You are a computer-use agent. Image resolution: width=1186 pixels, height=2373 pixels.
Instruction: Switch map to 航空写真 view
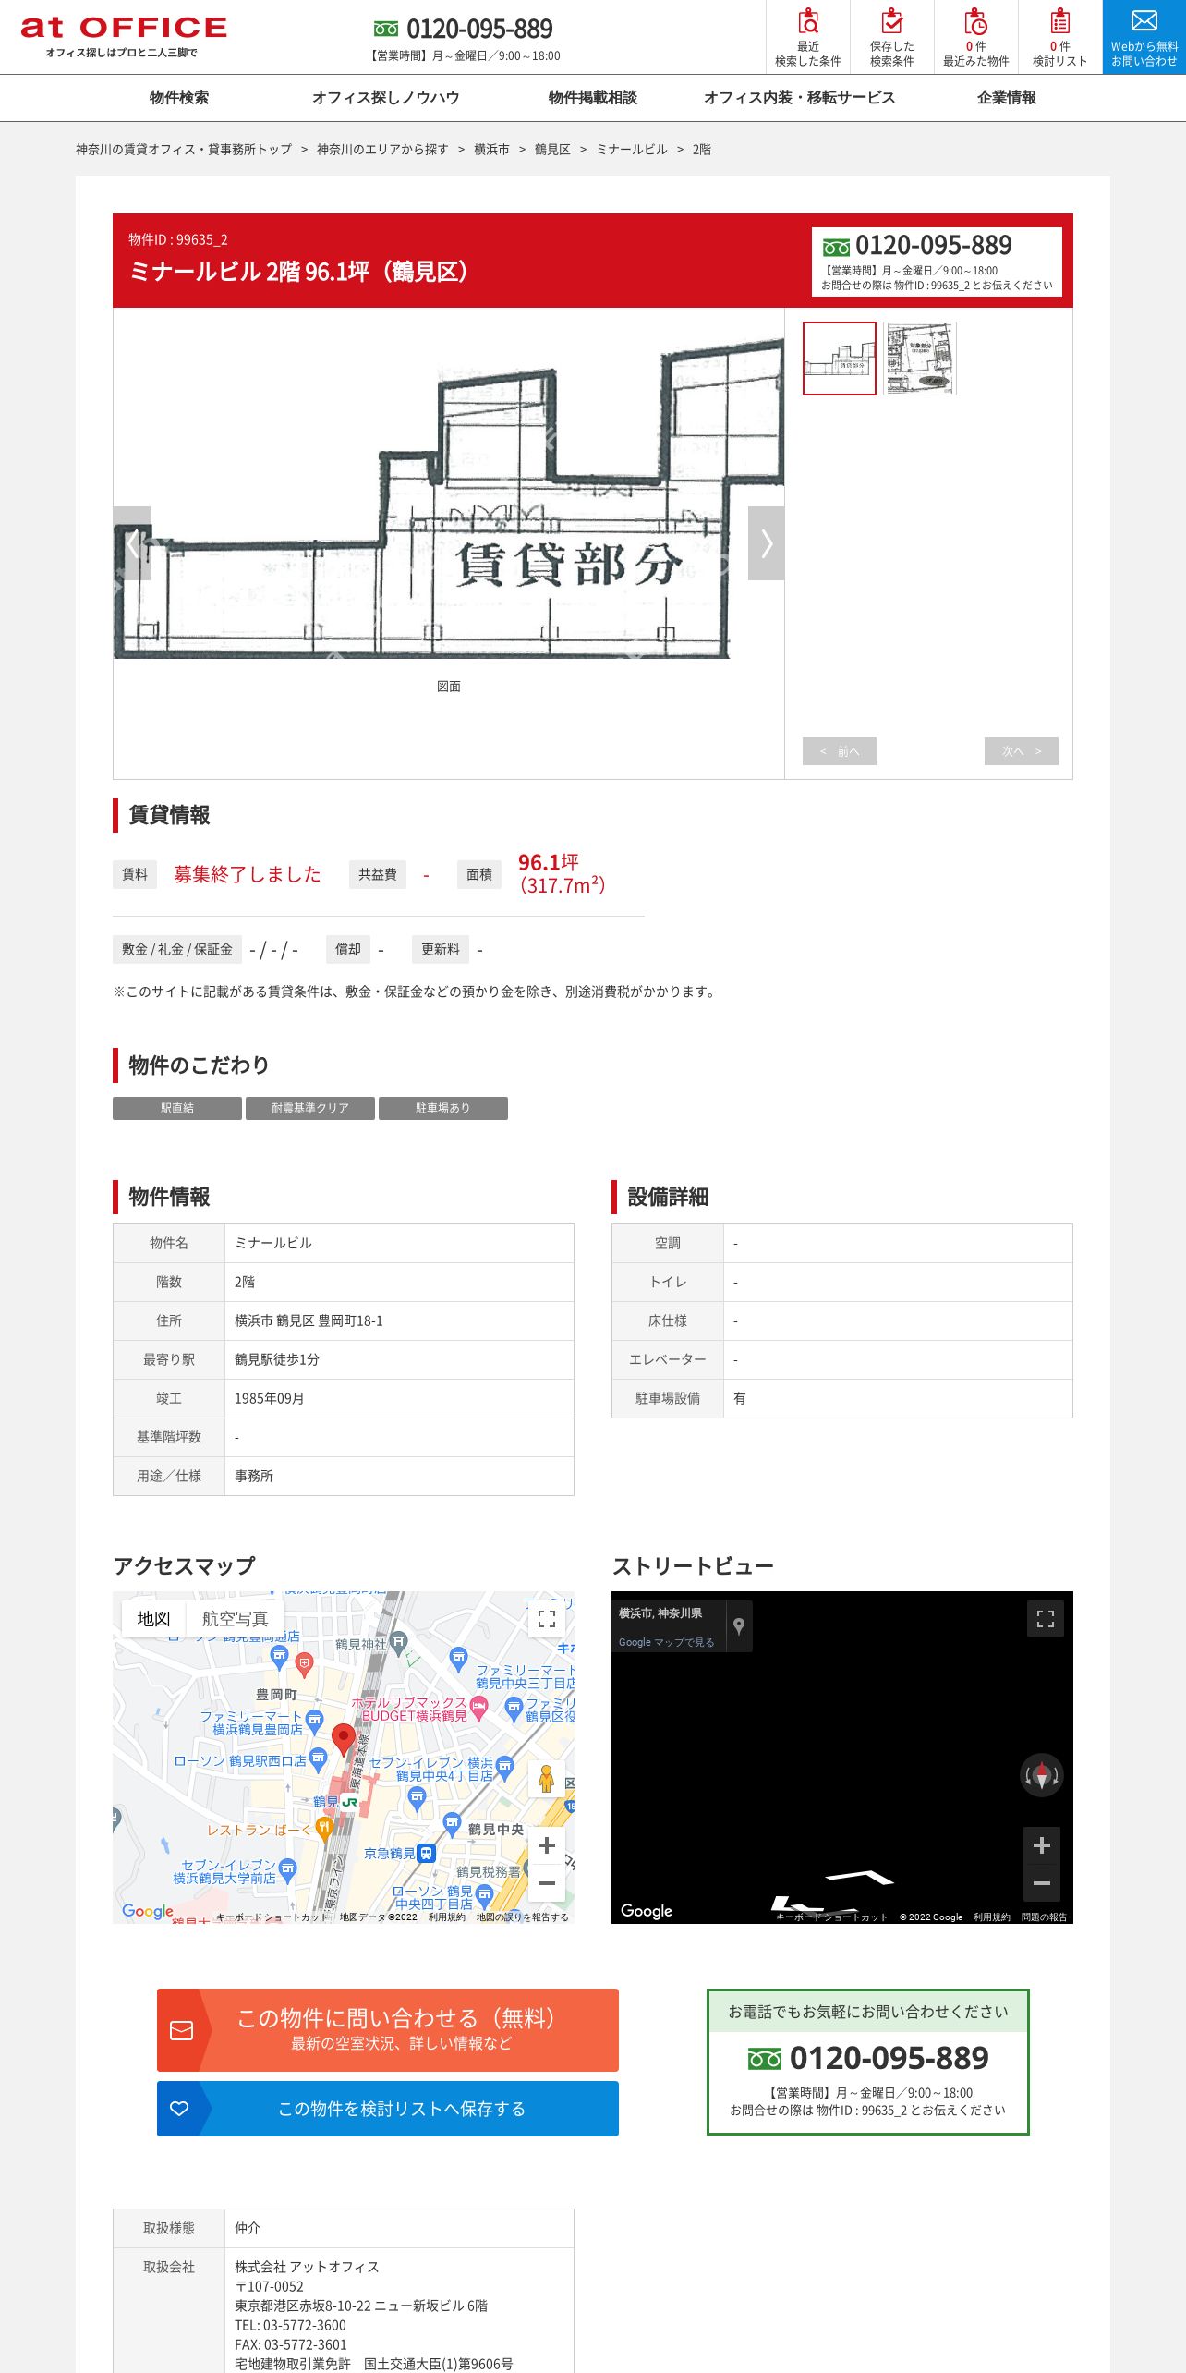[235, 1619]
